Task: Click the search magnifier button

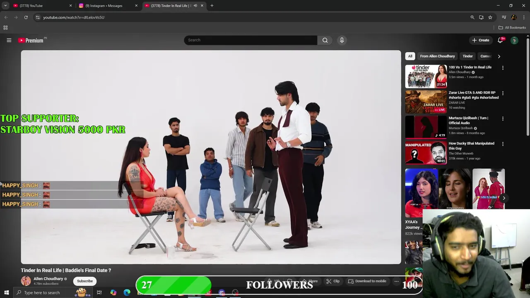Action: pyautogui.click(x=325, y=40)
